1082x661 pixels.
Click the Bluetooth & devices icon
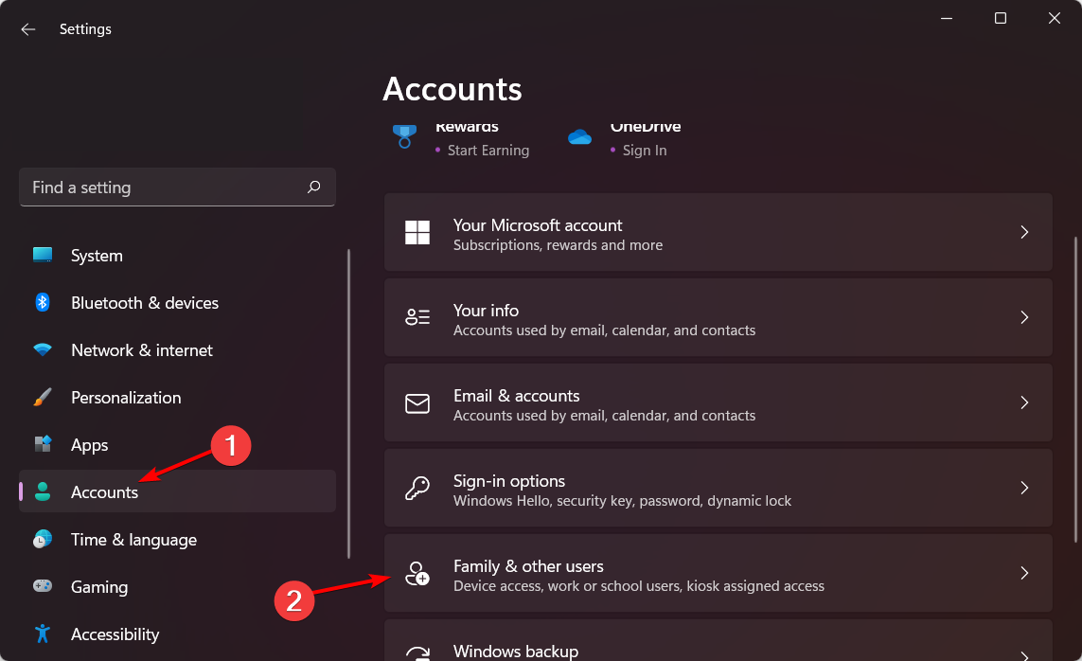coord(43,303)
